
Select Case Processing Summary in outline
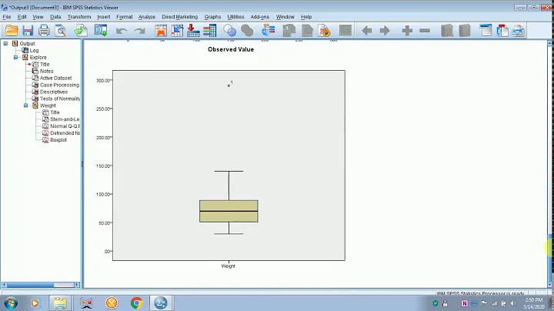(60, 85)
